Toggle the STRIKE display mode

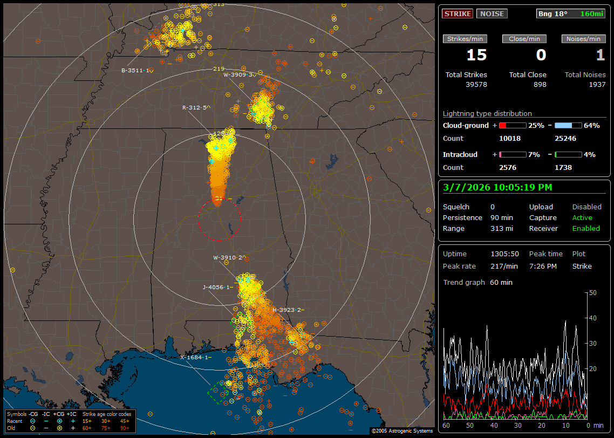[x=458, y=13]
